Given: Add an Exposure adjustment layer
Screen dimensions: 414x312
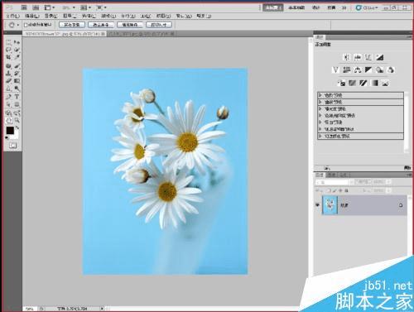Looking at the screenshot, I should [x=380, y=57].
